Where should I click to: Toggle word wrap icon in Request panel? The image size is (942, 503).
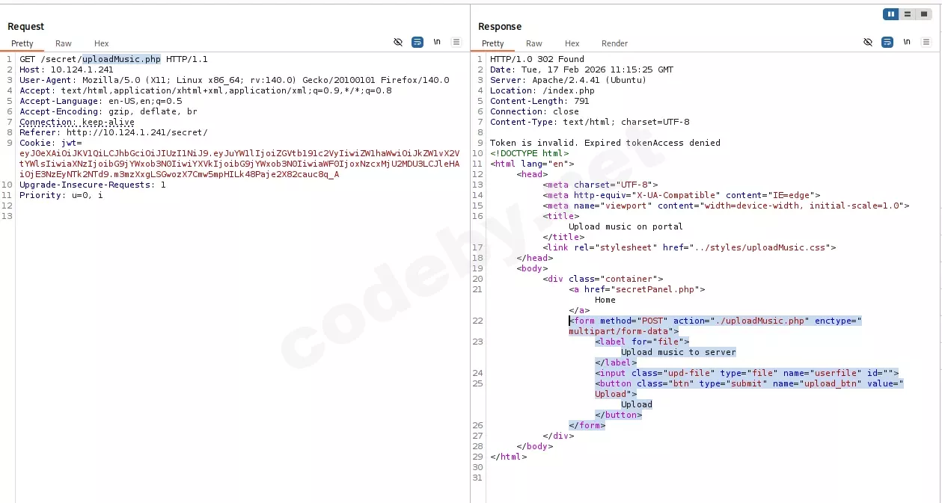pos(418,43)
